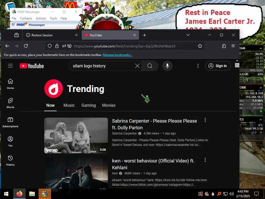Open options for kwn worst behaviour video
Screen dimensions: 265x199
tap(205, 160)
